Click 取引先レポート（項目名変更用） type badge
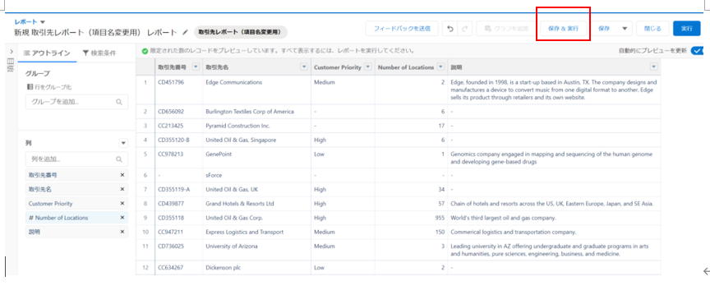This screenshot has height=304, width=710. pos(241,32)
